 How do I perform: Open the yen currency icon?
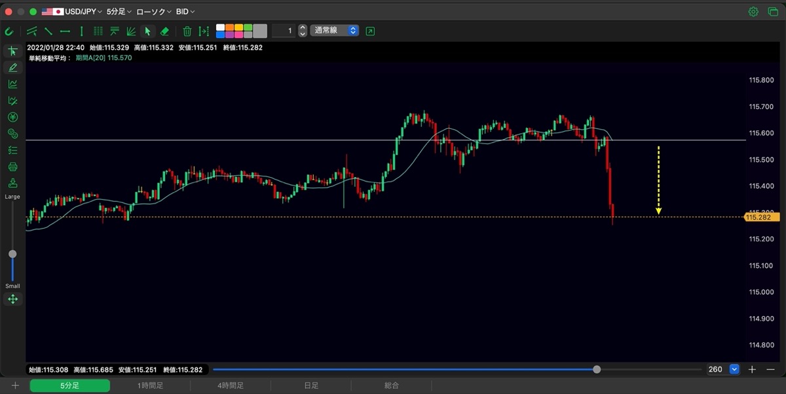(12, 117)
